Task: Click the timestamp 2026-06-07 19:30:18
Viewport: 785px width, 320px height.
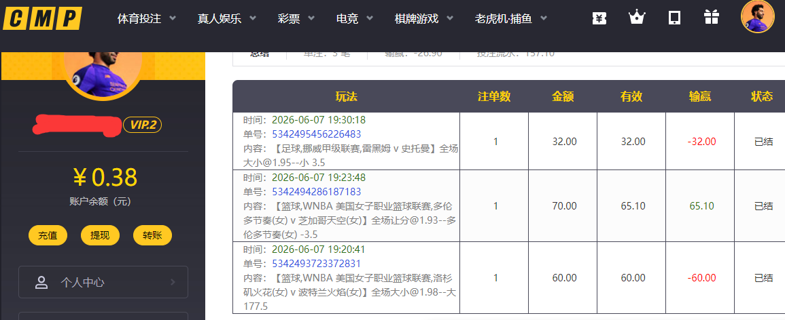Action: tap(318, 120)
